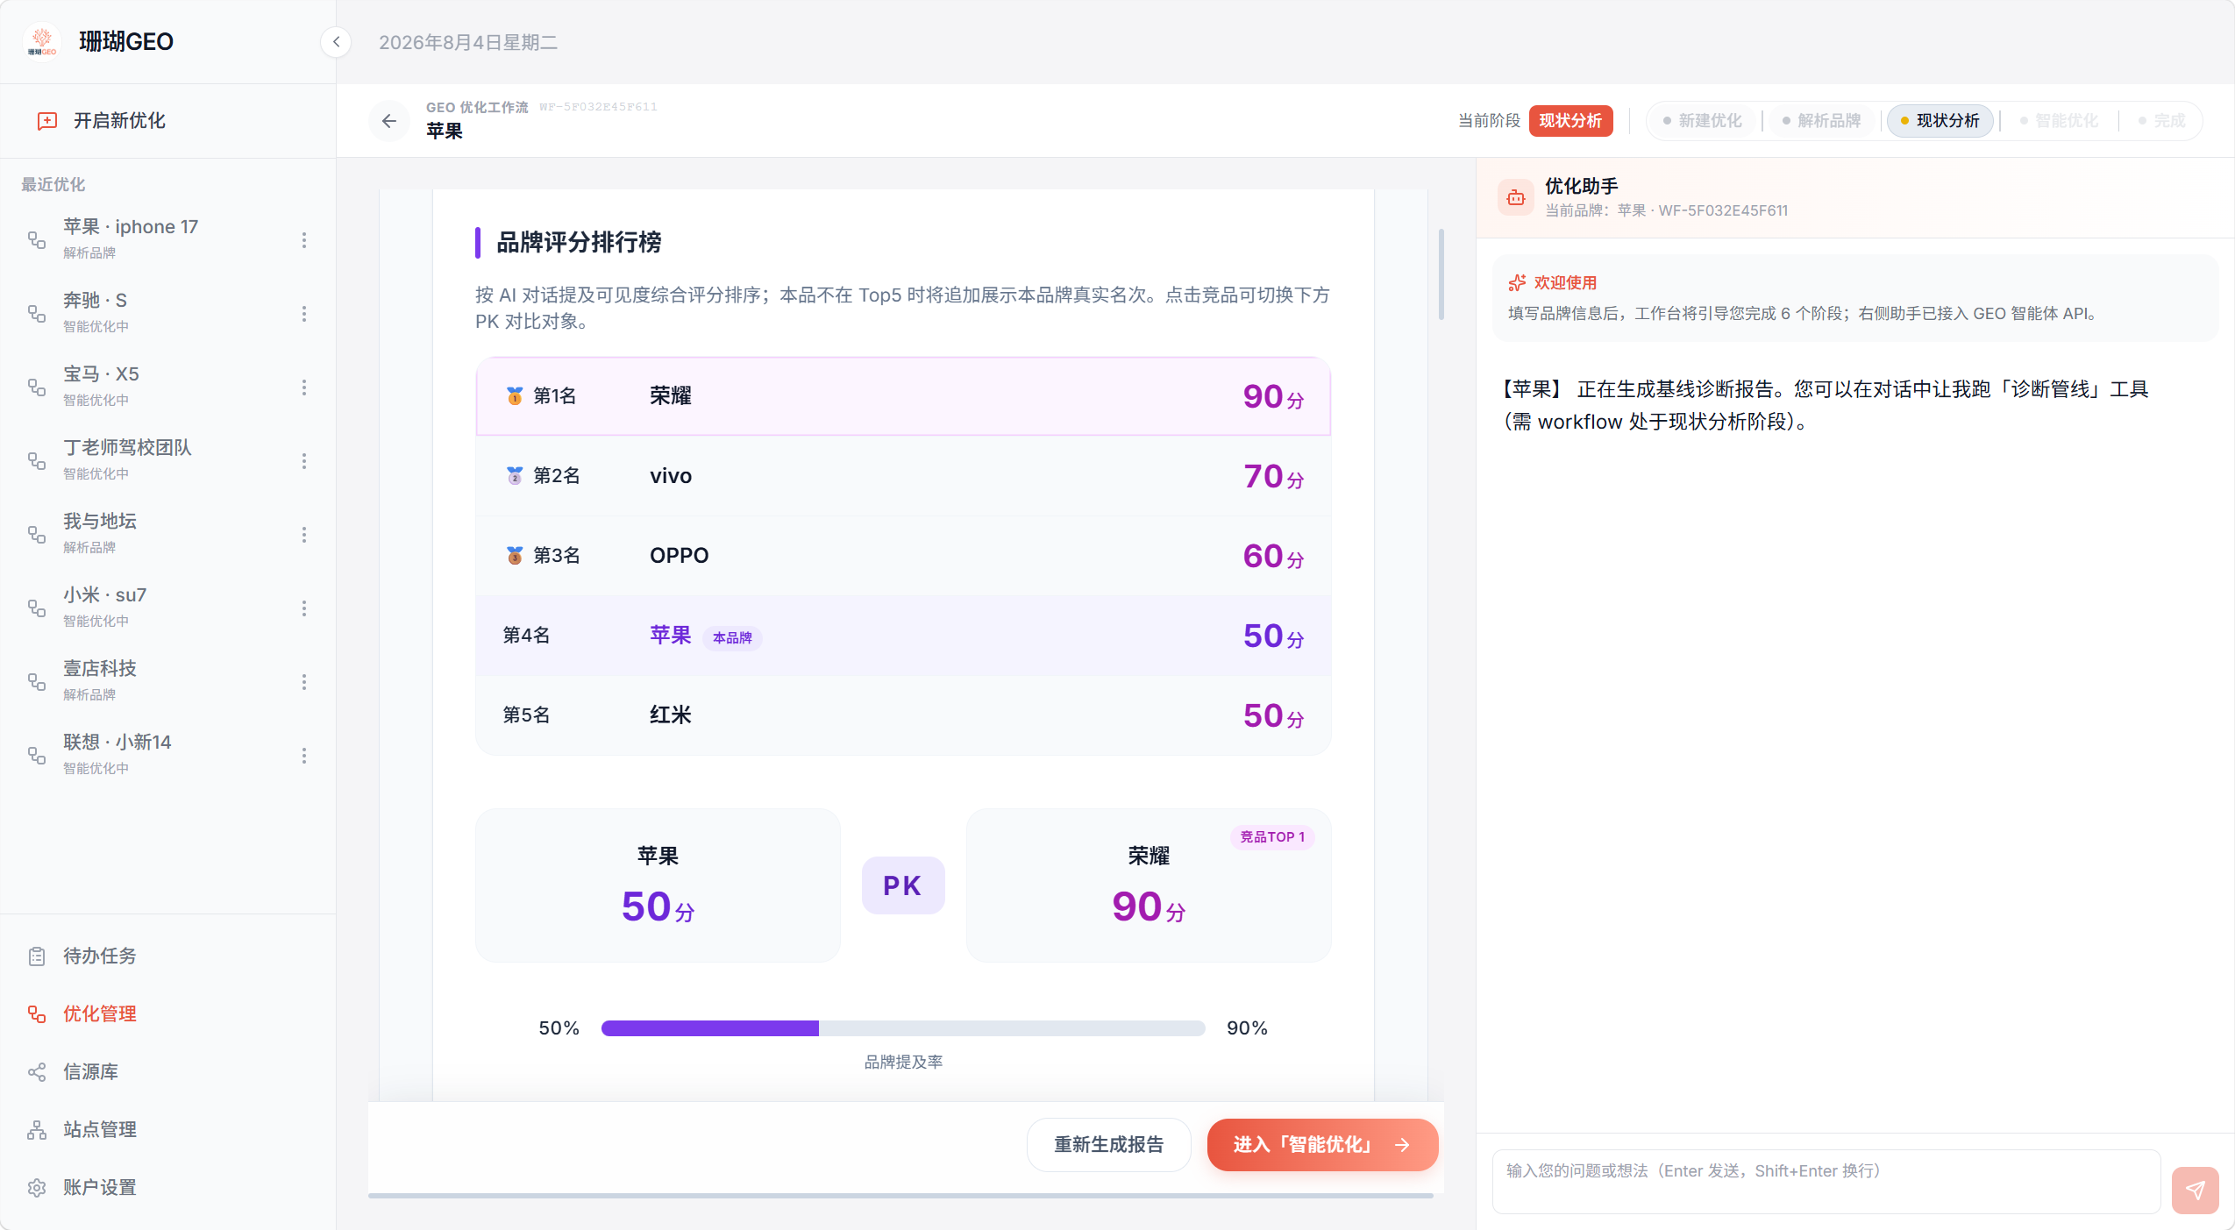Click the 苹果 50分 PK card
The width and height of the screenshot is (2235, 1230).
coord(658,885)
